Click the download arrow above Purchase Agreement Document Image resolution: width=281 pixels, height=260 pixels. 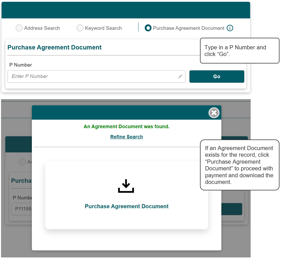tap(126, 186)
